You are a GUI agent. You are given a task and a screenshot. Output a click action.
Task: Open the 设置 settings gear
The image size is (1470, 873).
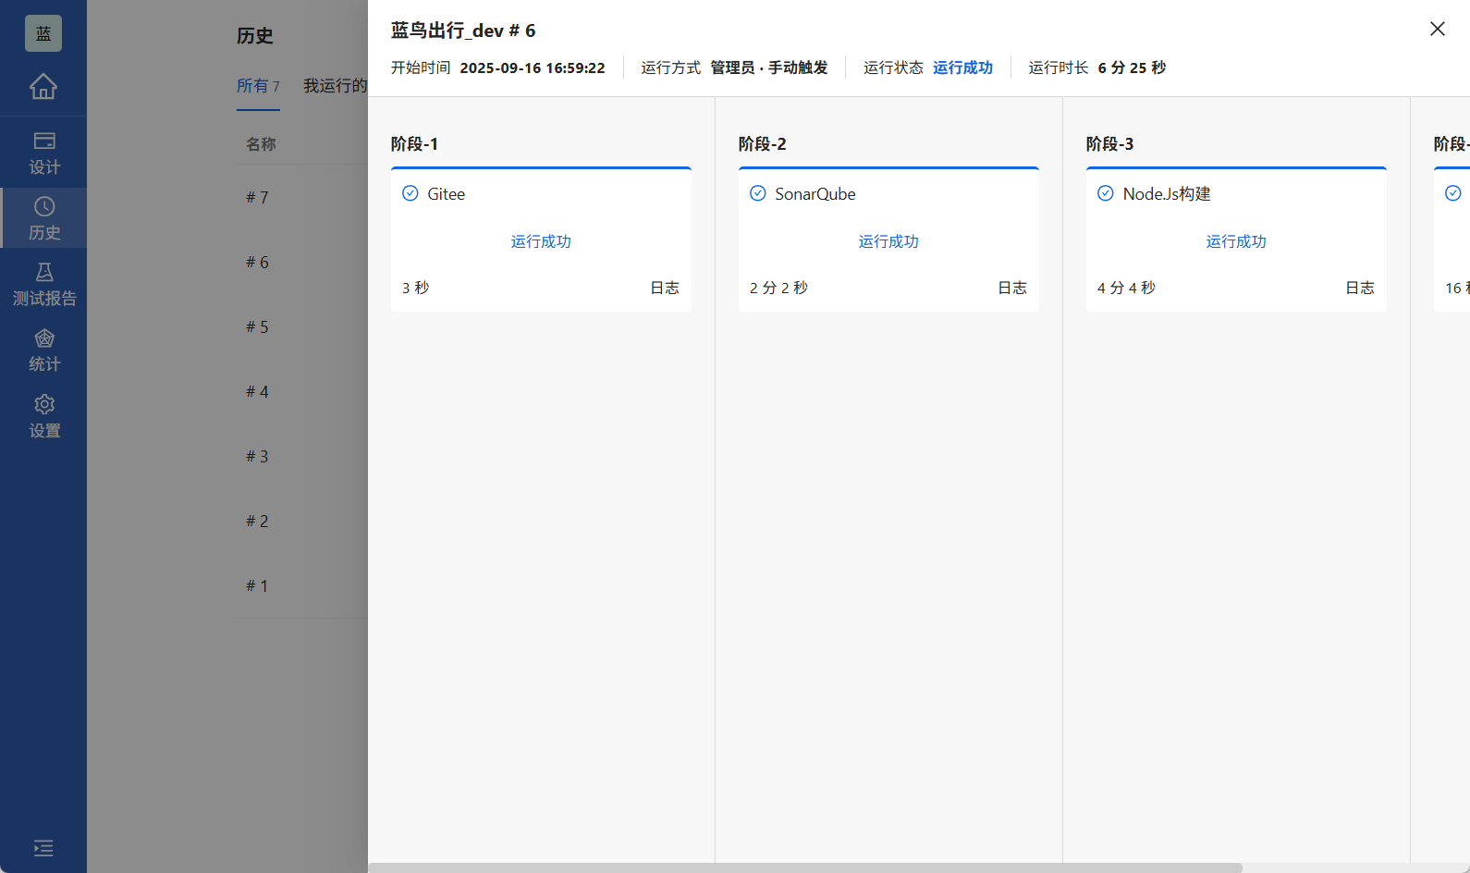tap(43, 416)
